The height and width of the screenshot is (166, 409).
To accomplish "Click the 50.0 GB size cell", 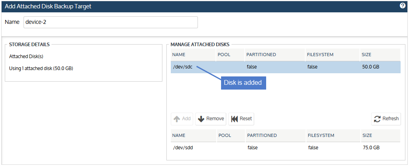I will (371, 67).
